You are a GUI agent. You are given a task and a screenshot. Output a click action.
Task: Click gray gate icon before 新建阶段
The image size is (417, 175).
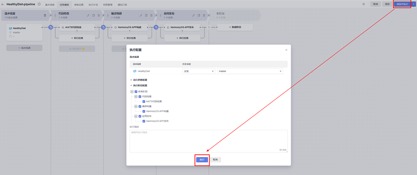(209, 27)
